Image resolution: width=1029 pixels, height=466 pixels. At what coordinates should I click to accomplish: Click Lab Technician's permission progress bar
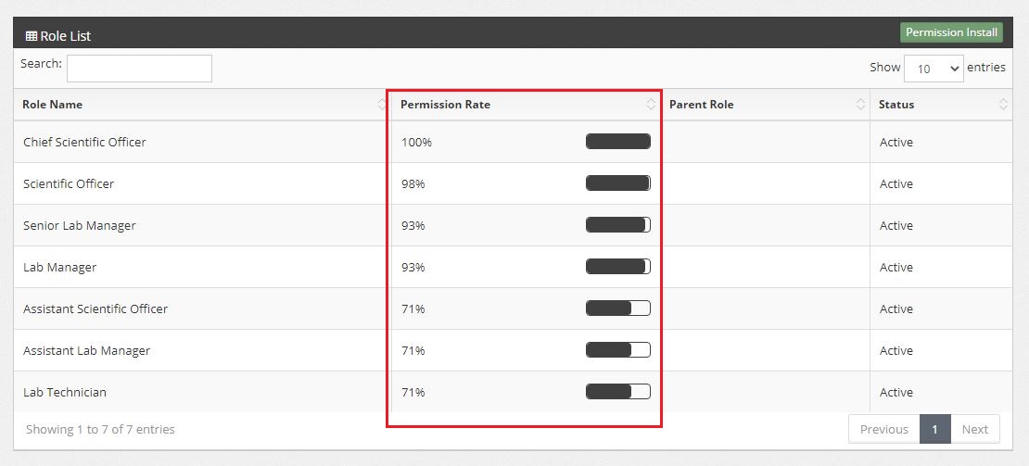(x=617, y=392)
